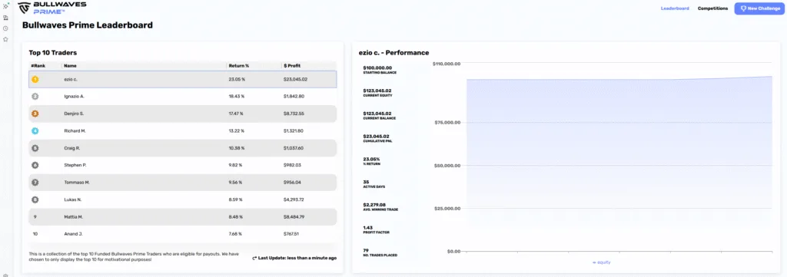This screenshot has height=277, width=787.
Task: Click the 23.05 % return value
Action: (237, 79)
